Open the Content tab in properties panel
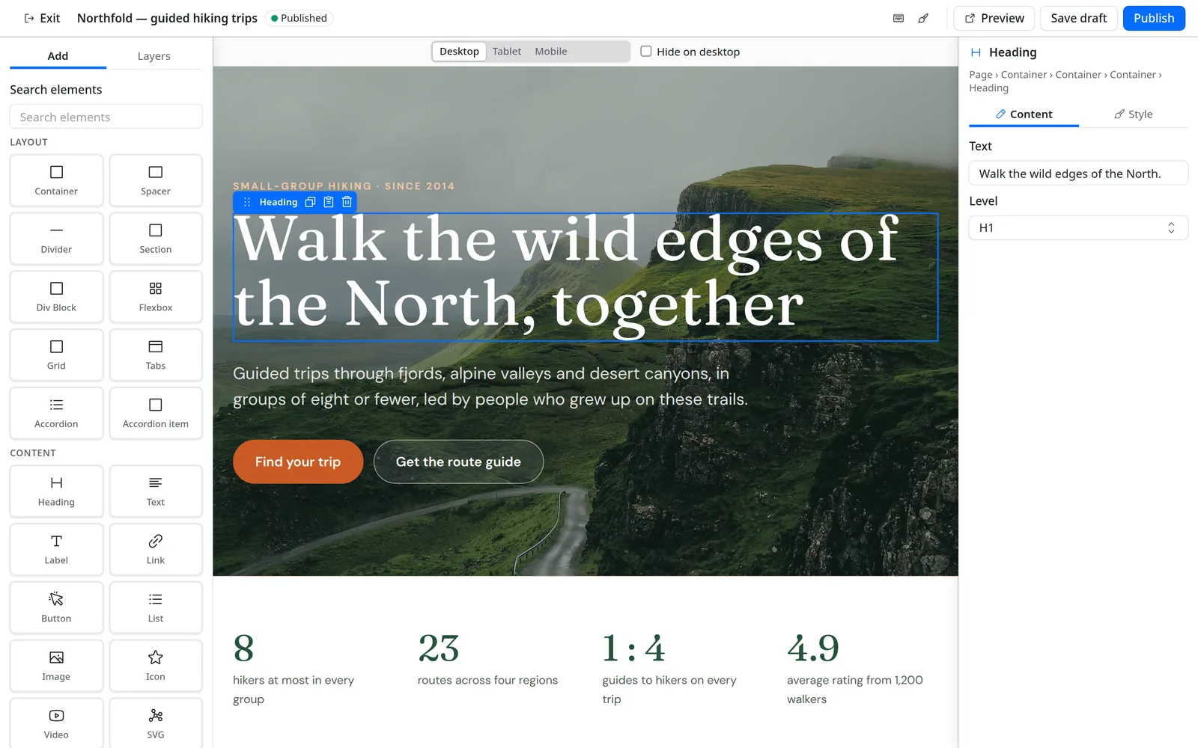Image resolution: width=1198 pixels, height=748 pixels. (1024, 114)
